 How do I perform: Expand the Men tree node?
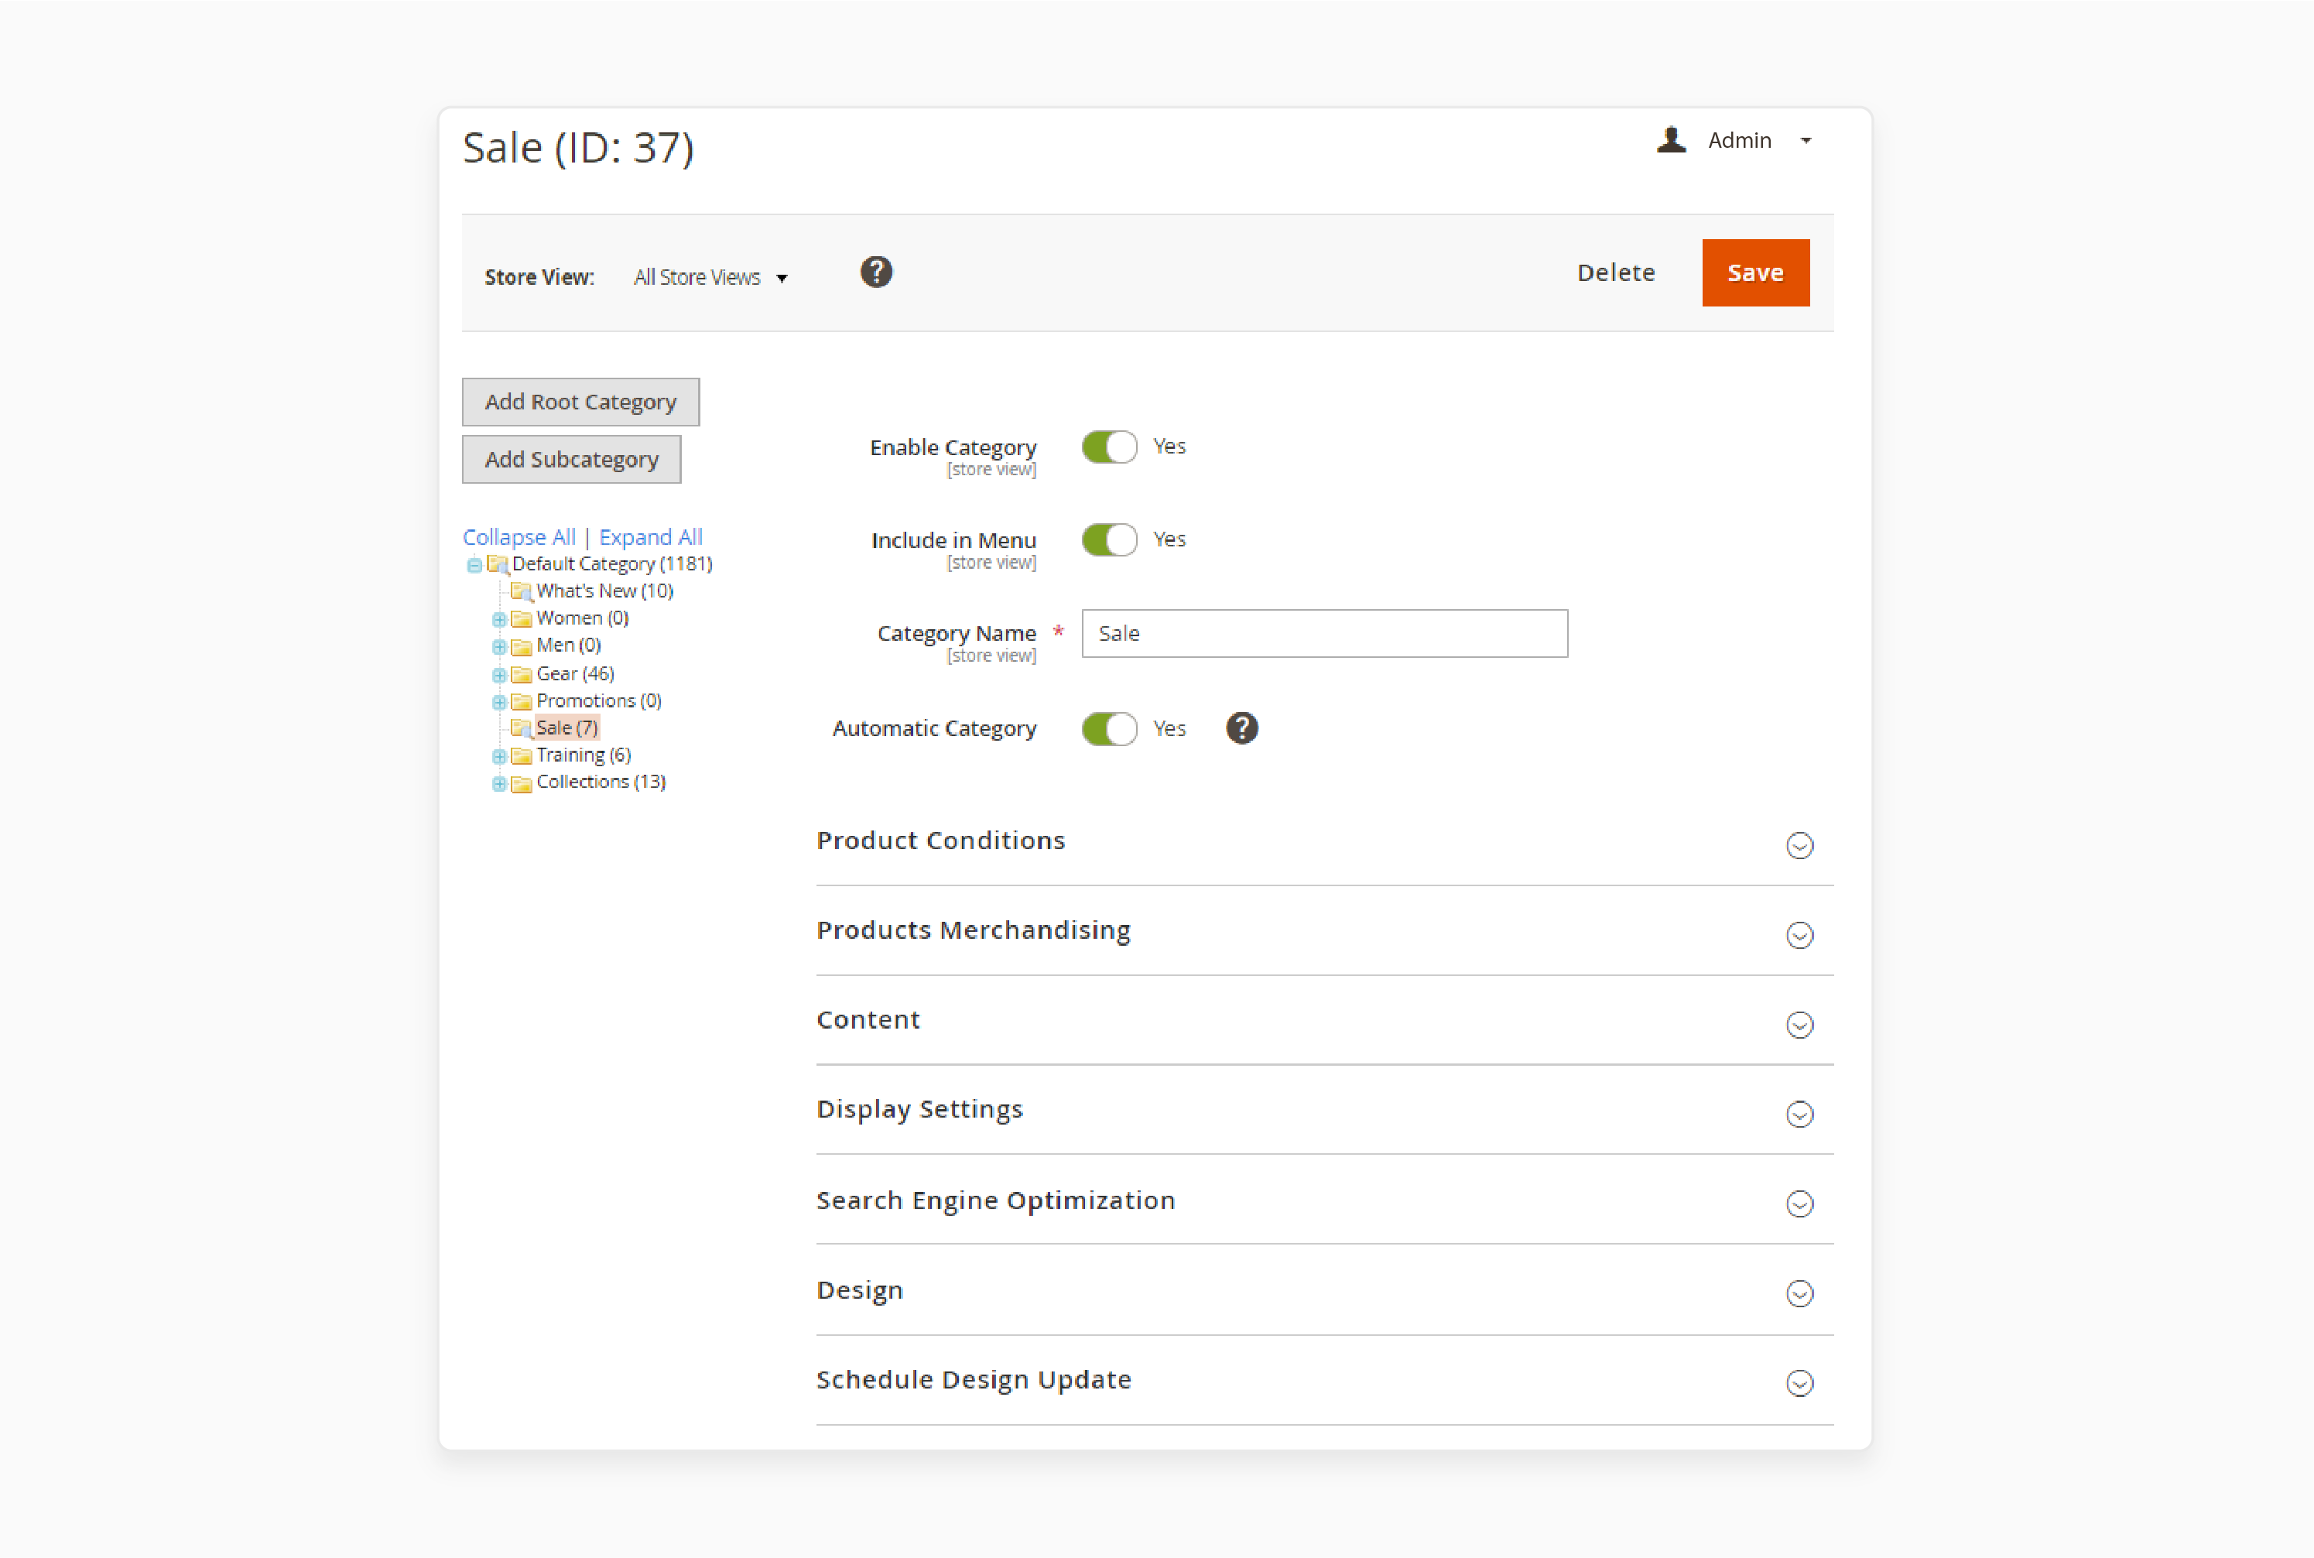[498, 647]
